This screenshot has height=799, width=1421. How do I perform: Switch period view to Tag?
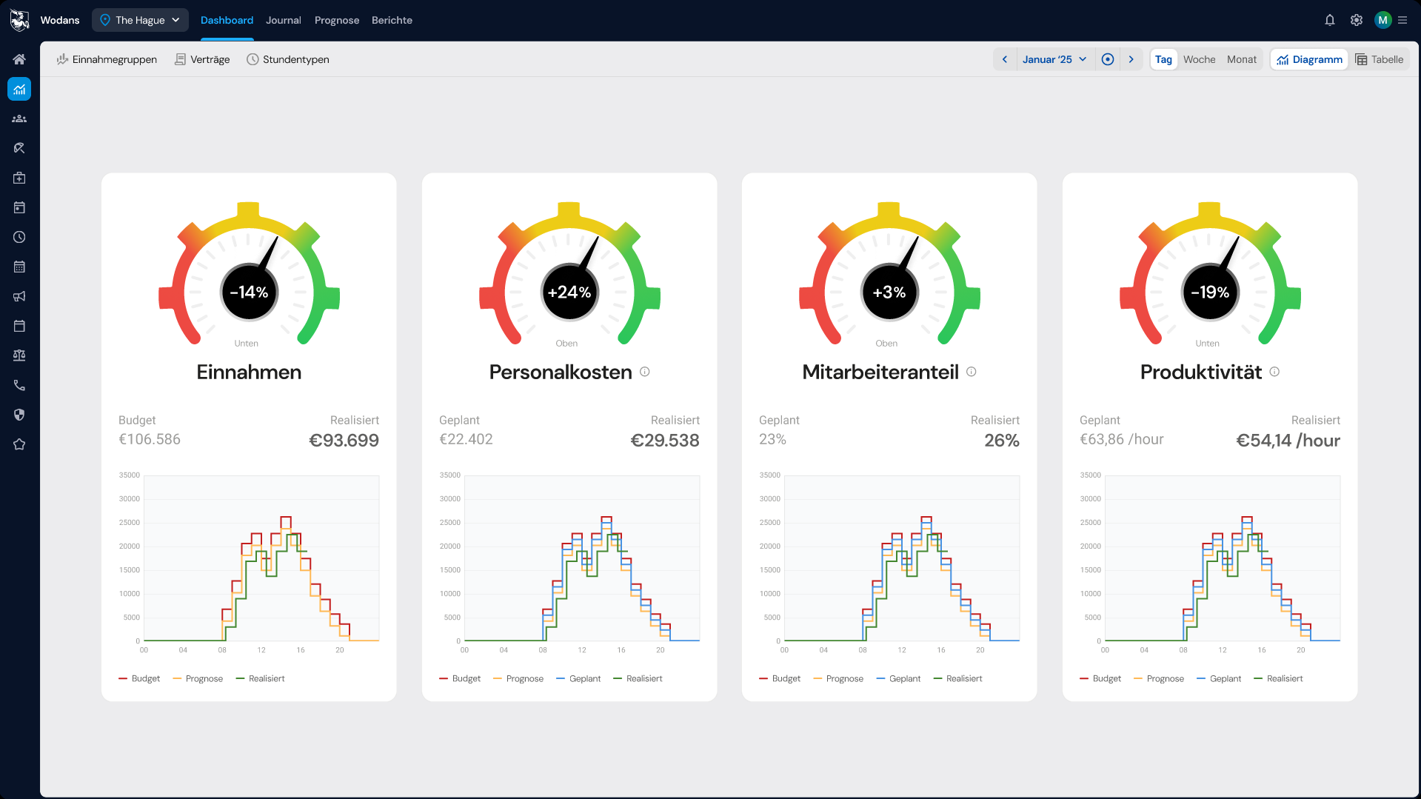[x=1163, y=59]
